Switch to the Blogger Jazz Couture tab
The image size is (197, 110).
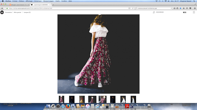pyautogui.click(x=19, y=5)
